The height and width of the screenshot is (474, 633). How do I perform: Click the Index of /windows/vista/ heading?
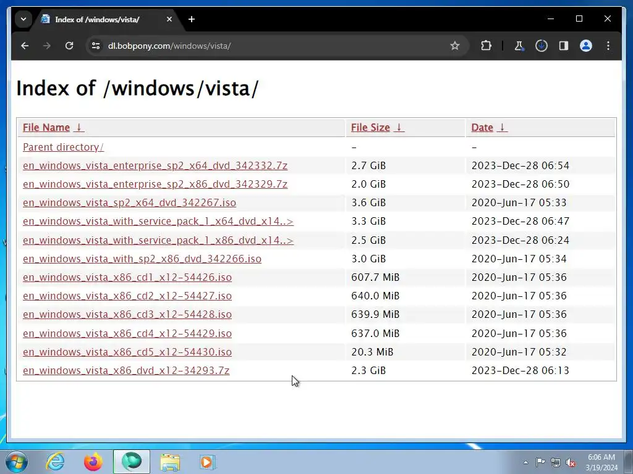click(x=137, y=88)
